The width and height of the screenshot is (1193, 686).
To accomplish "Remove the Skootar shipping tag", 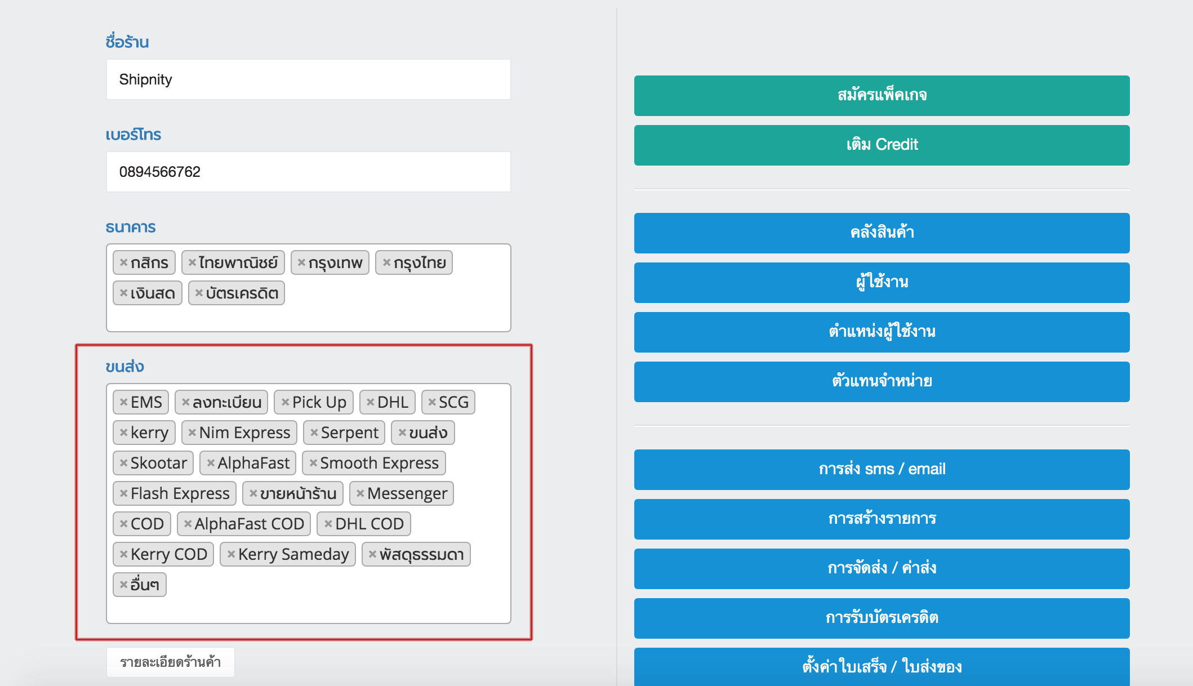I will (123, 463).
